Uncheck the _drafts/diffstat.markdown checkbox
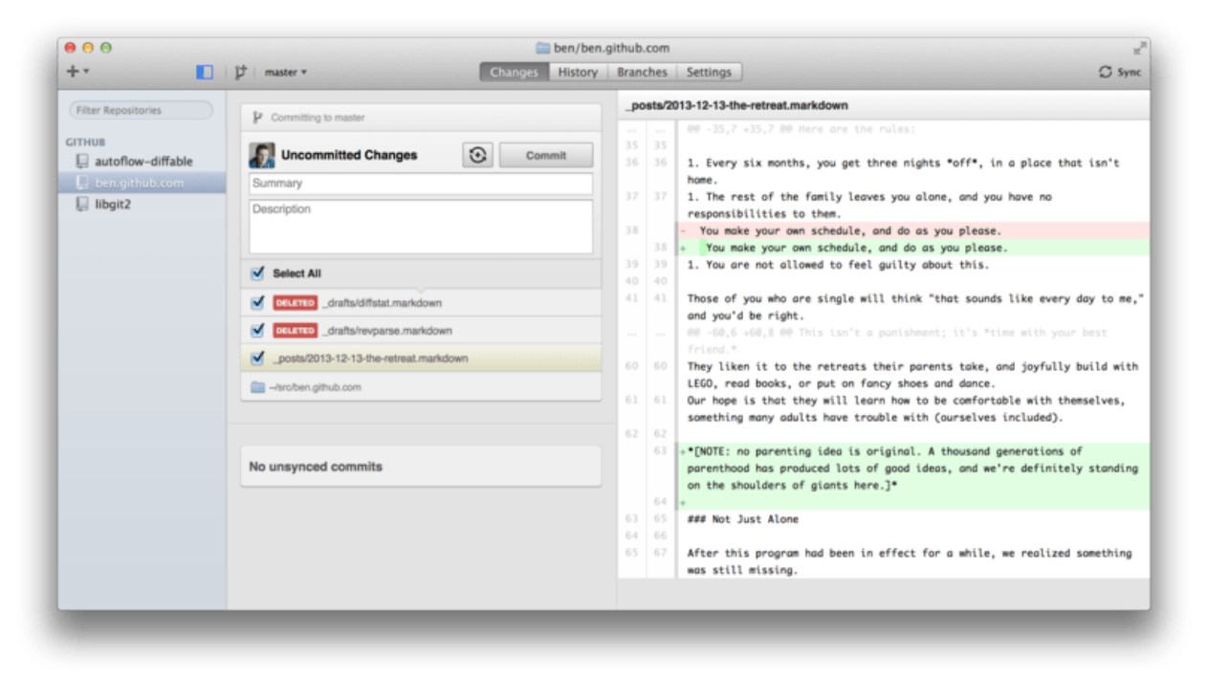The width and height of the screenshot is (1207, 678). [x=256, y=302]
